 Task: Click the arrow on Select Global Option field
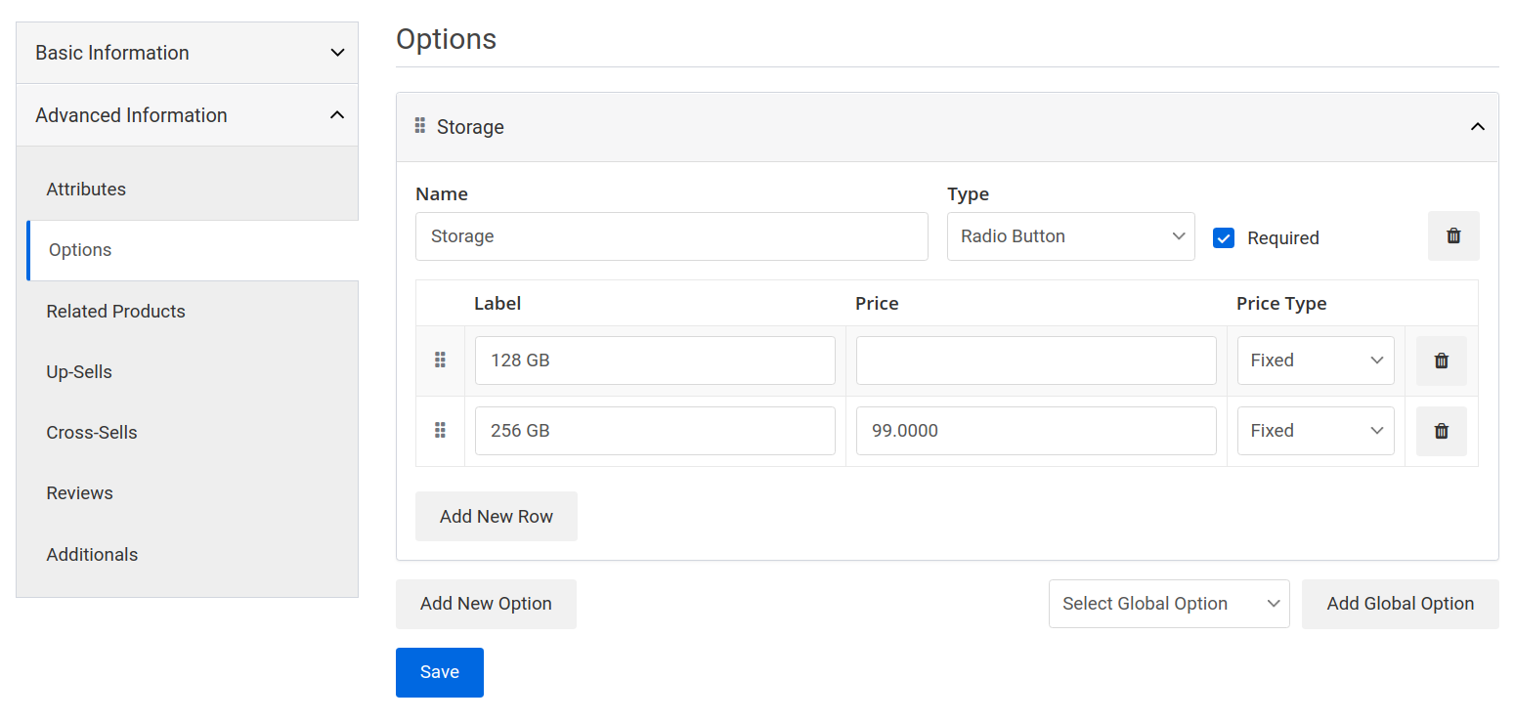tap(1274, 604)
